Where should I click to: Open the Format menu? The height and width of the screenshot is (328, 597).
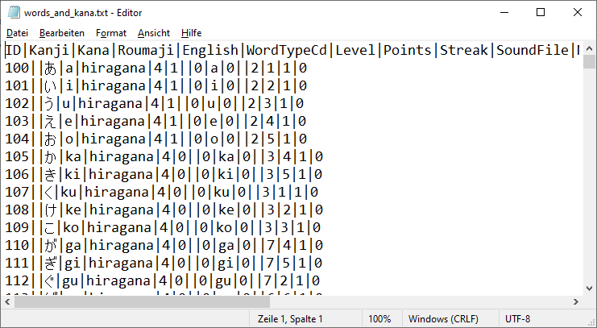coord(111,33)
